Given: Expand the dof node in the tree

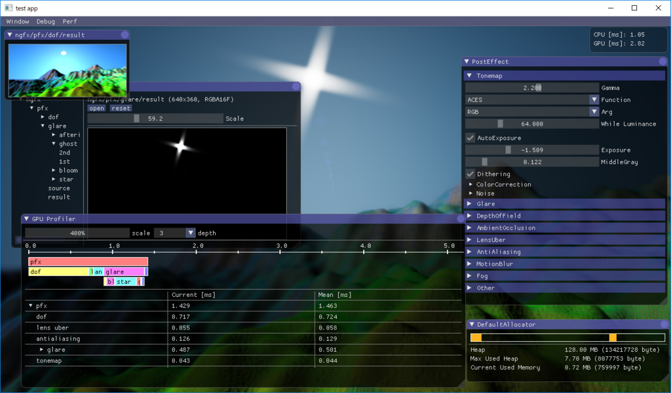Looking at the screenshot, I should [43, 117].
